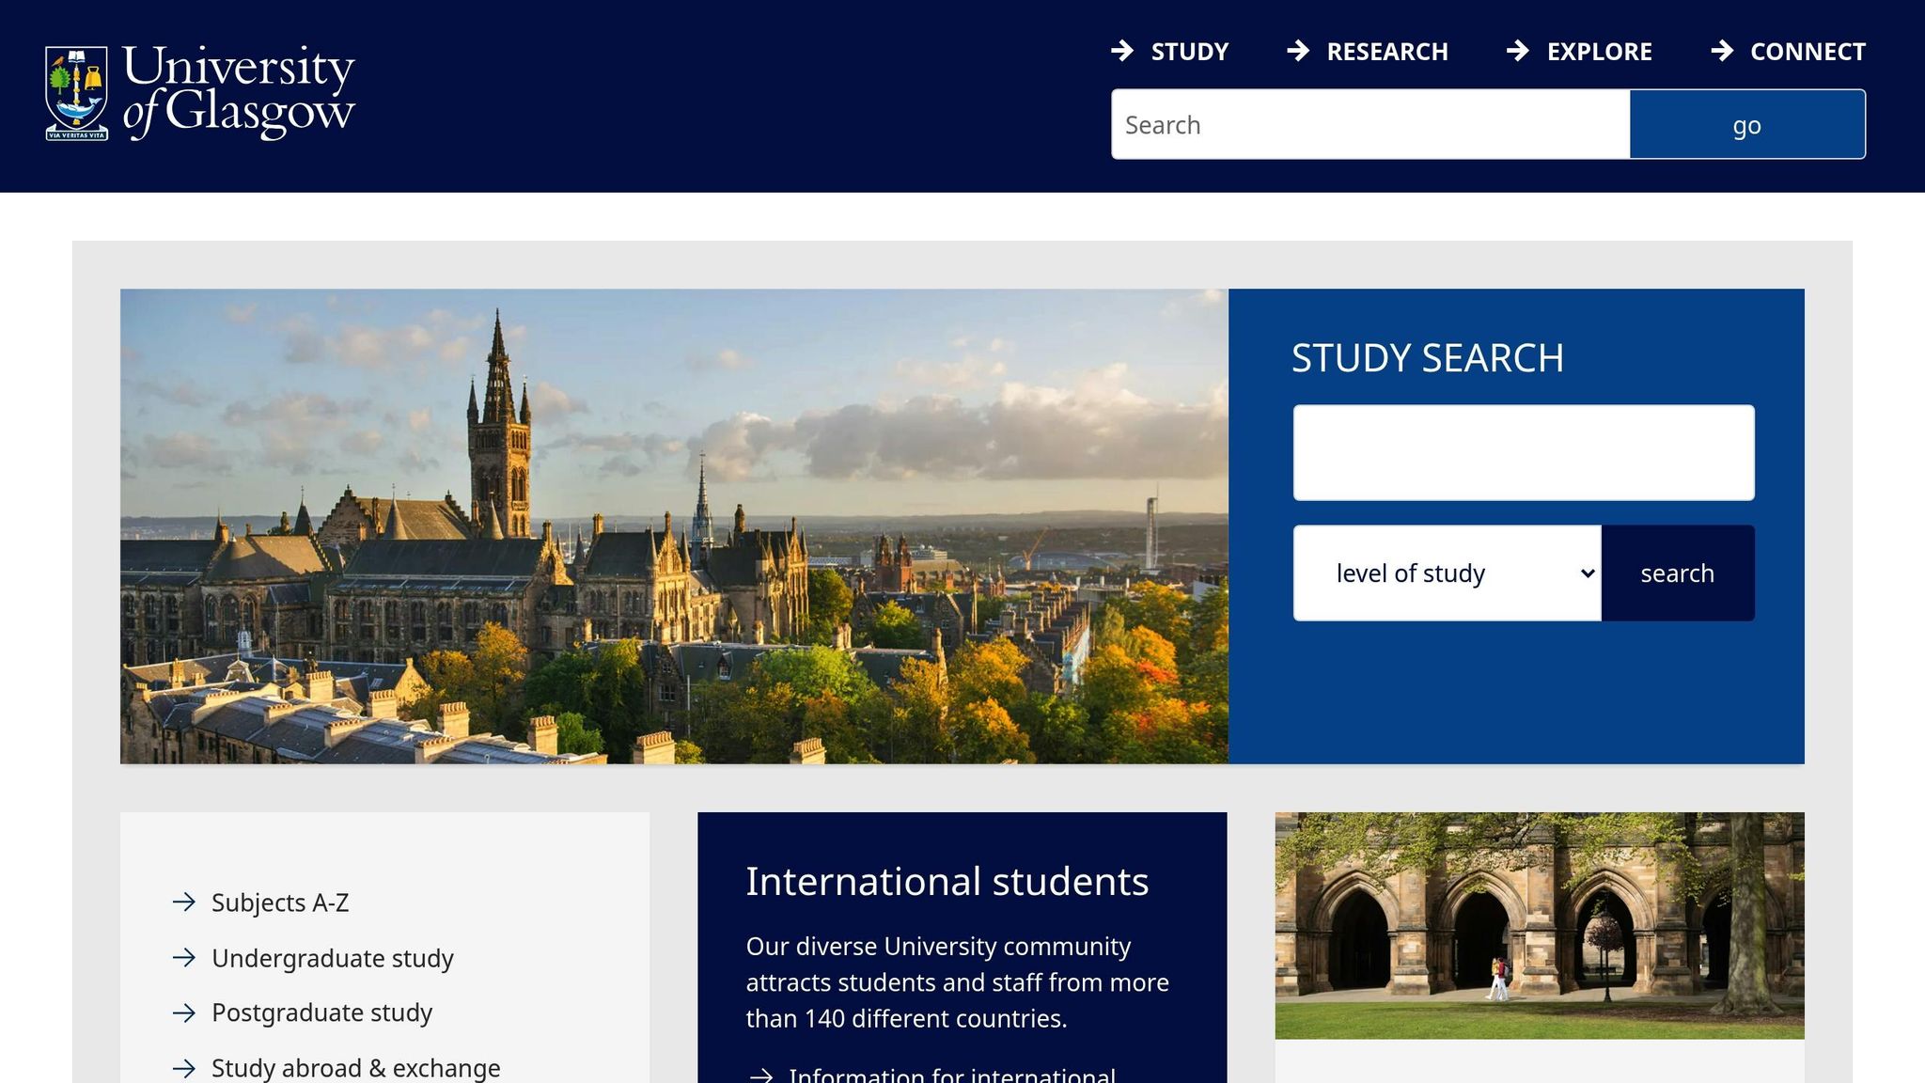Screen dimensions: 1925x1083
Task: Click the arrow icon beside RESEARCH
Action: click(1299, 52)
